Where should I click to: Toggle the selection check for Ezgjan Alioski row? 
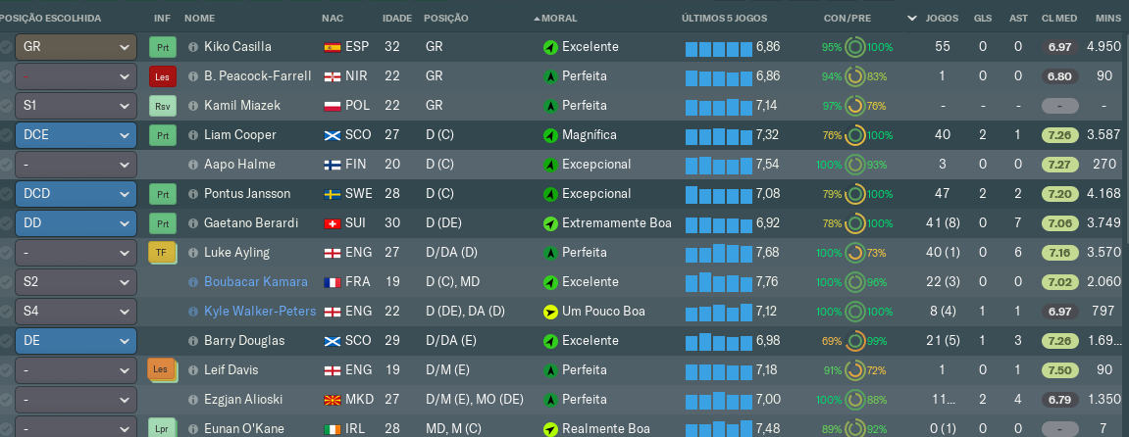(6, 399)
